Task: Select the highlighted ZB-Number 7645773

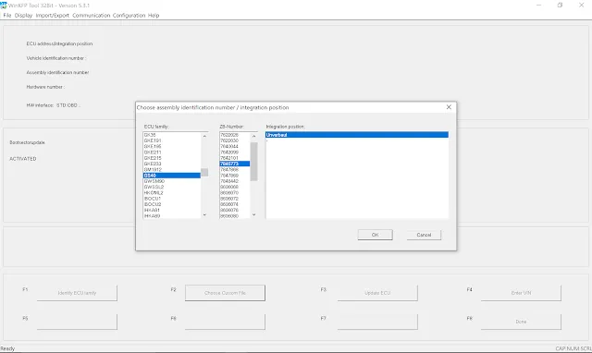Action: pos(234,164)
